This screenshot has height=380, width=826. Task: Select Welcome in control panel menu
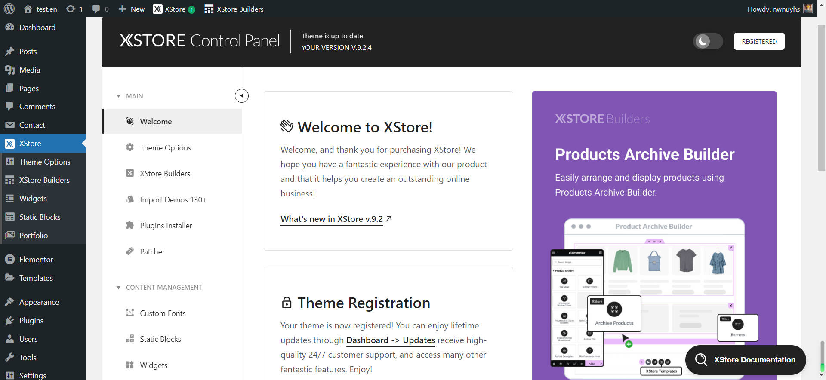tap(172, 121)
